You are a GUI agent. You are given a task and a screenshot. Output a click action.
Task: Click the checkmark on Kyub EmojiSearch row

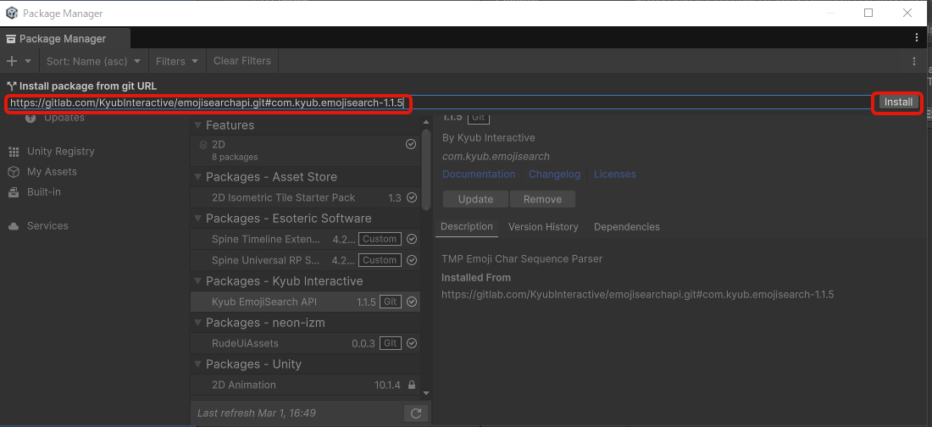412,302
